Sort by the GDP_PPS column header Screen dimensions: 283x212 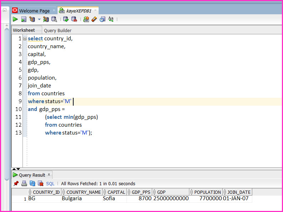click(139, 192)
